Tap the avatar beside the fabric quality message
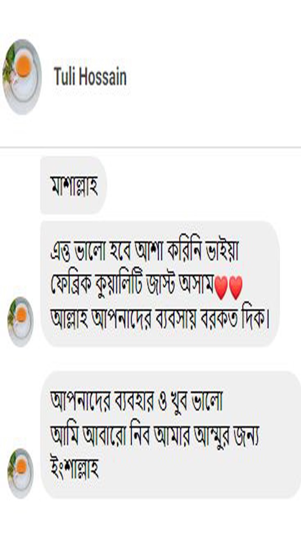 pyautogui.click(x=20, y=321)
